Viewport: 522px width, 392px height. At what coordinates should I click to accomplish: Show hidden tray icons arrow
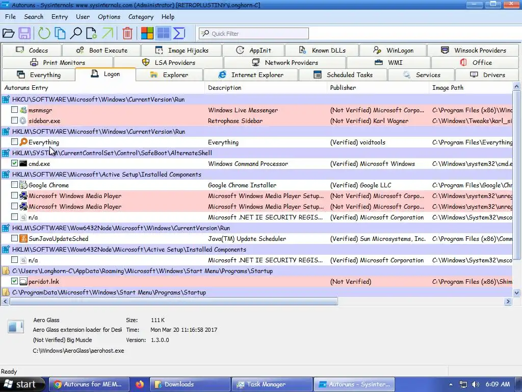point(451,384)
